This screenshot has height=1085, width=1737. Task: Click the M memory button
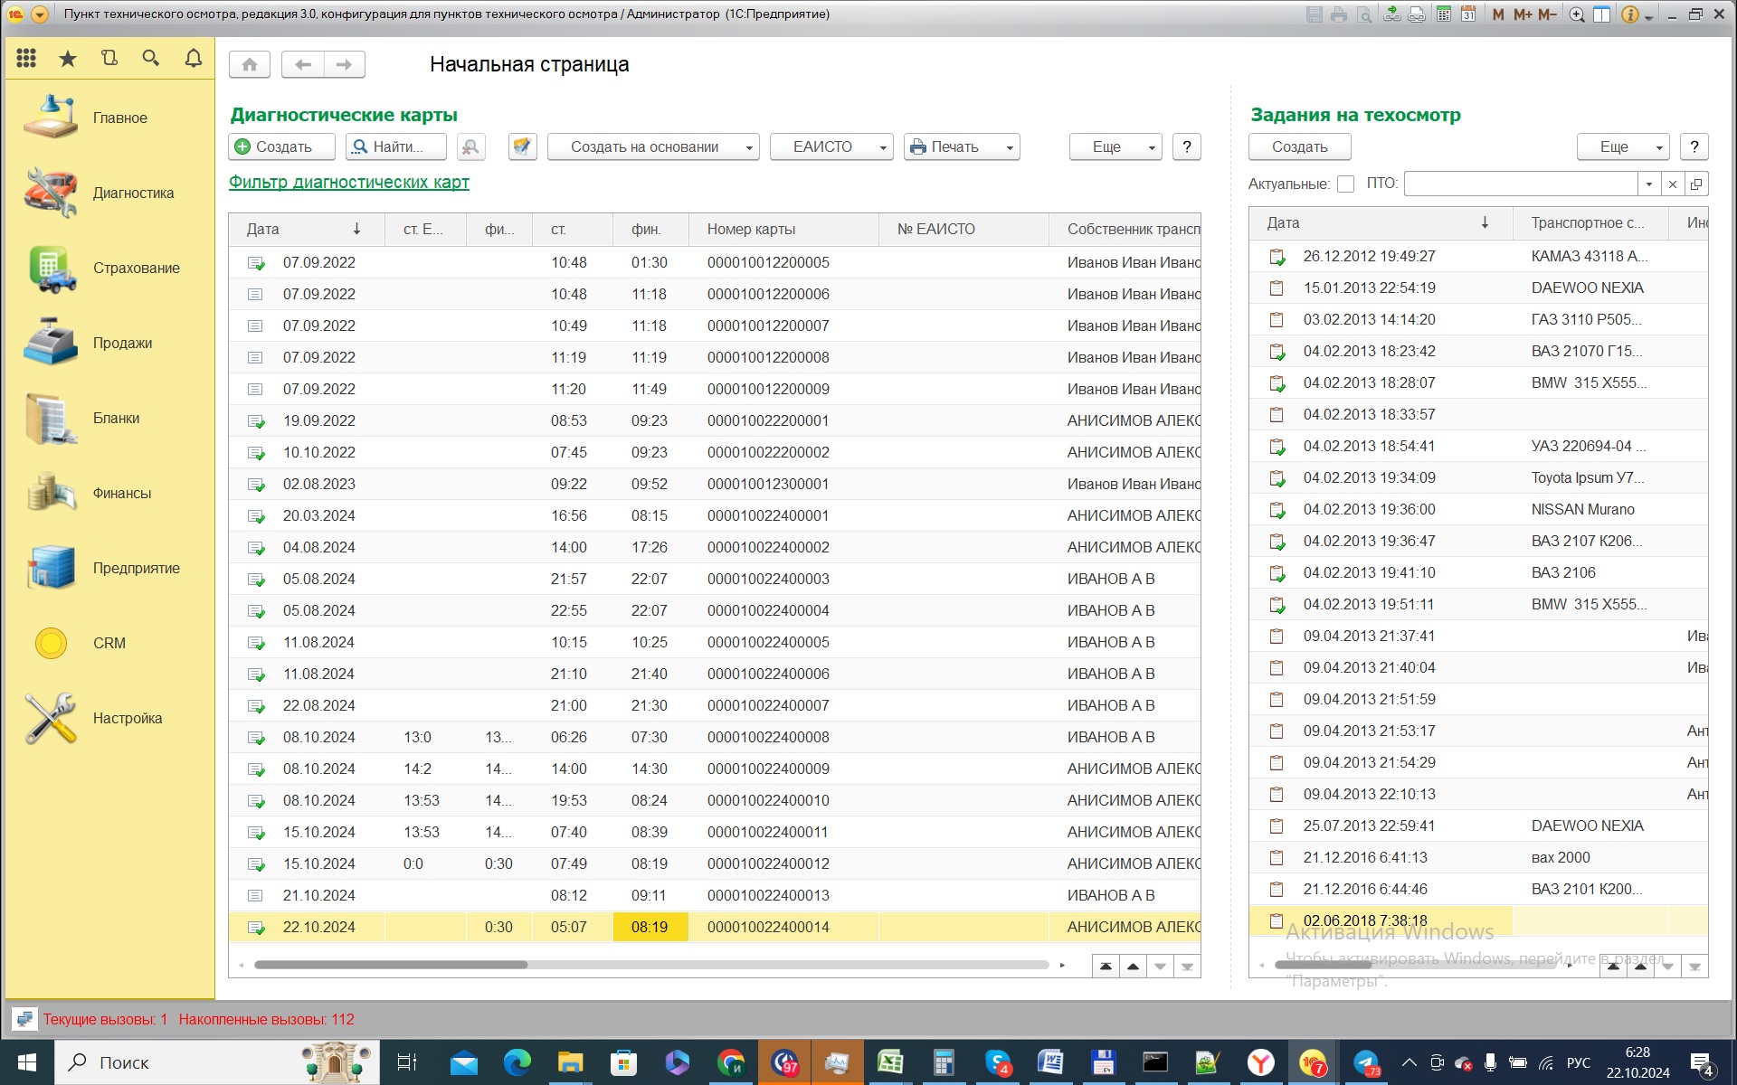pyautogui.click(x=1498, y=14)
